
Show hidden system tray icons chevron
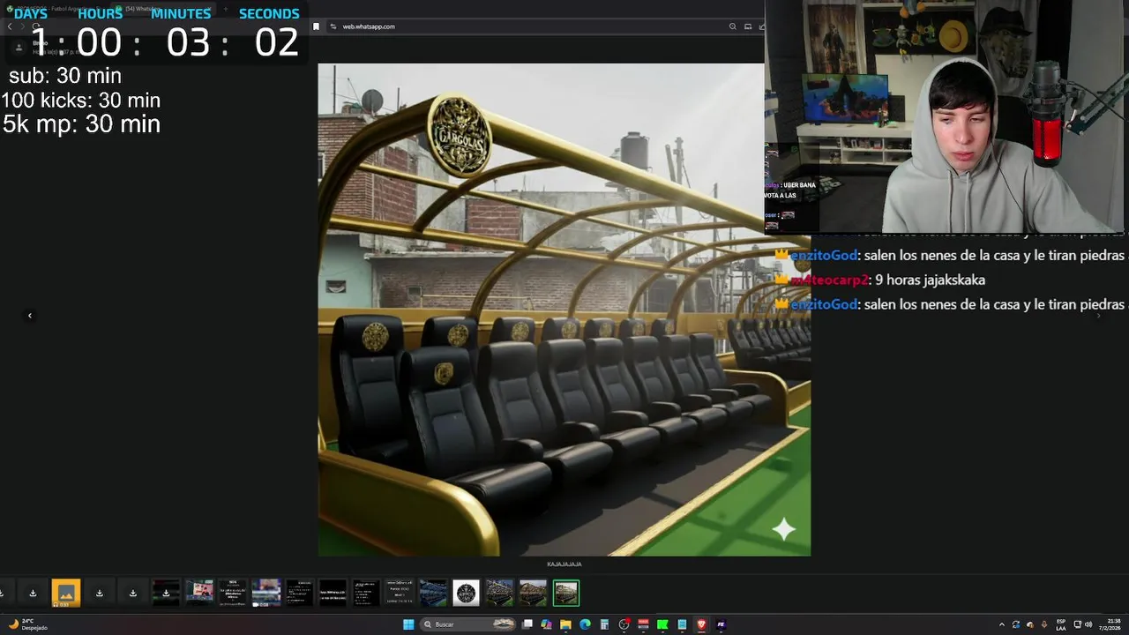pos(1002,624)
